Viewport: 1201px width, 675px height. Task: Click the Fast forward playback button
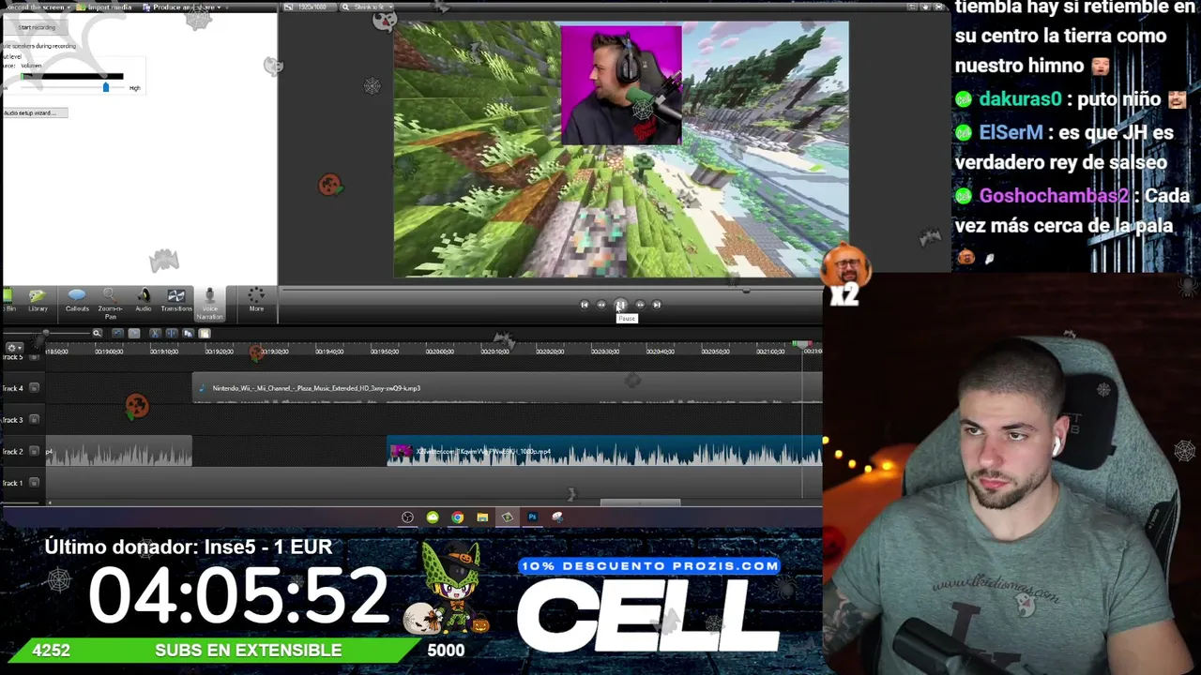[x=640, y=305]
